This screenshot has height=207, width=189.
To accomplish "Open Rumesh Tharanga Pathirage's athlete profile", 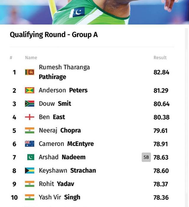I will coord(64,72).
